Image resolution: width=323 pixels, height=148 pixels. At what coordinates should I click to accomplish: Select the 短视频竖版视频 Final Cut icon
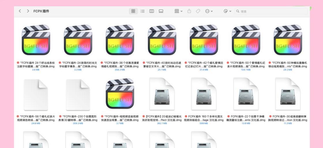(120, 94)
